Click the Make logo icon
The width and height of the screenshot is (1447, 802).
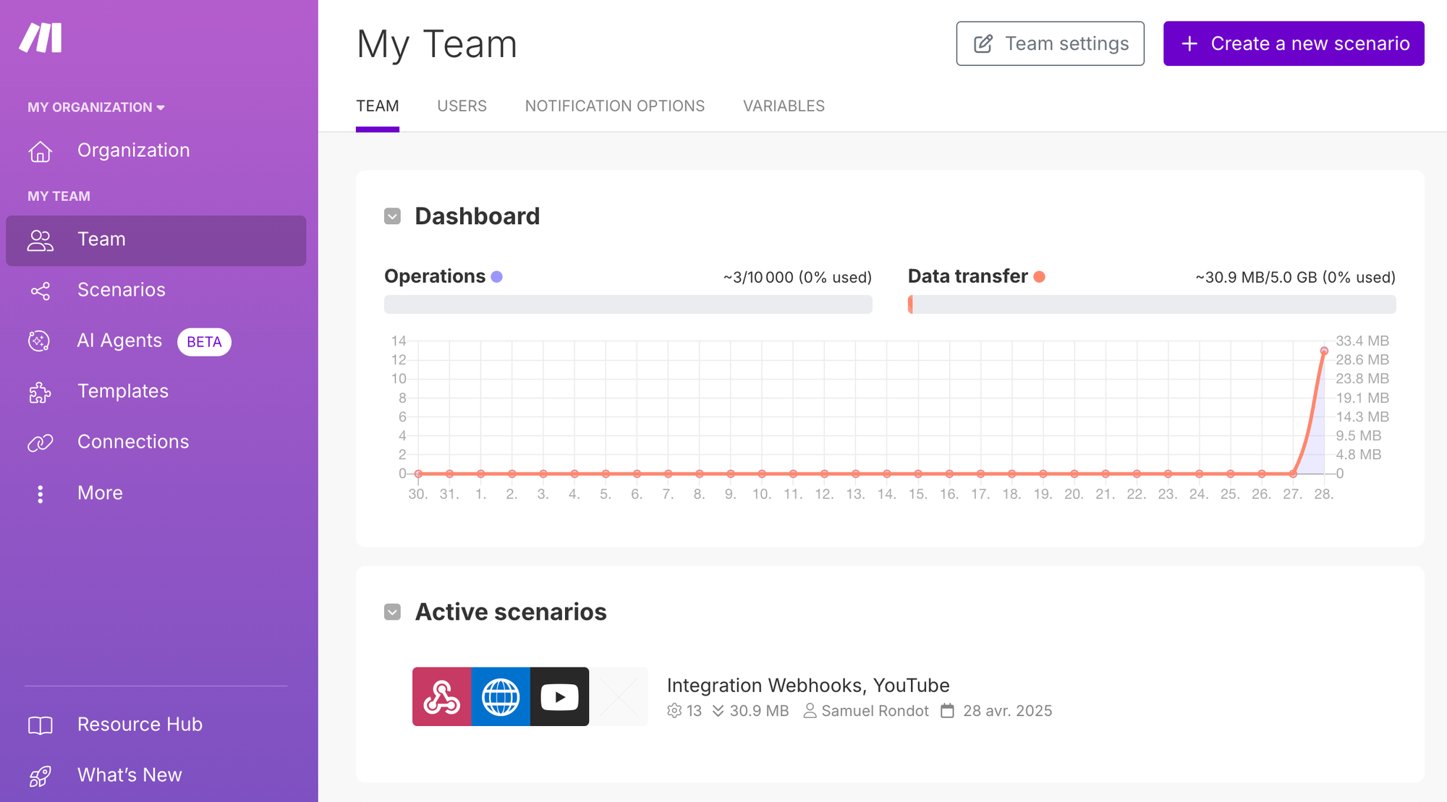tap(41, 38)
